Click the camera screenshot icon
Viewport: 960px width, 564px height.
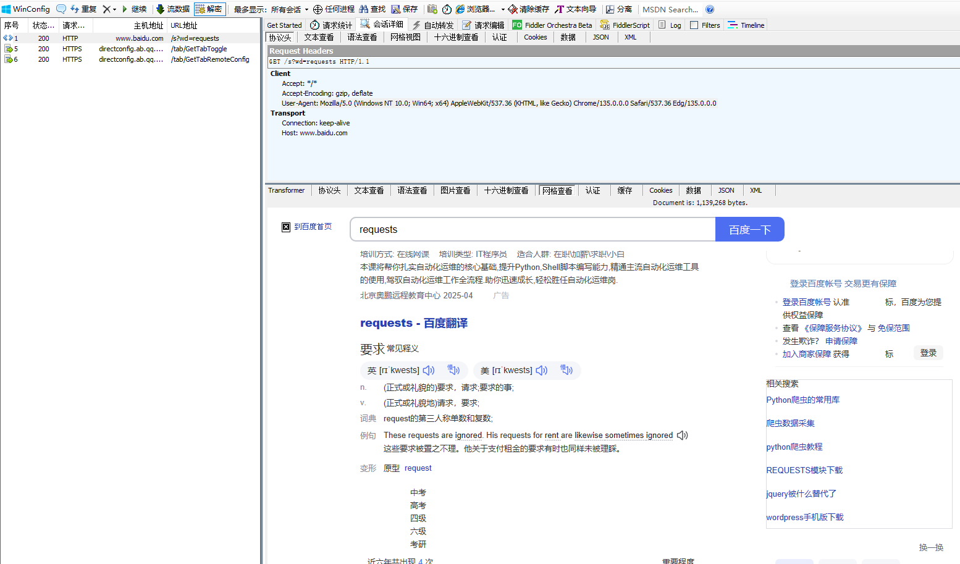(x=432, y=9)
